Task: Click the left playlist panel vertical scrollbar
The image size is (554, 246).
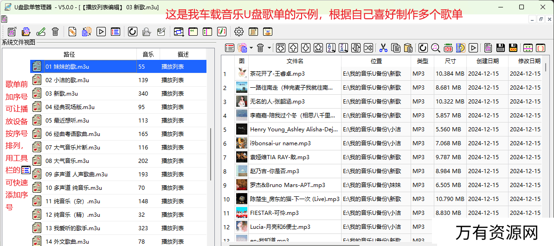Action: point(211,153)
